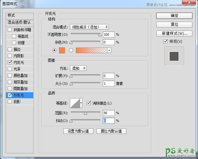This screenshot has width=198, height=159.
Task: Expand the contour picker dropdown arrow
Action: (x=81, y=103)
